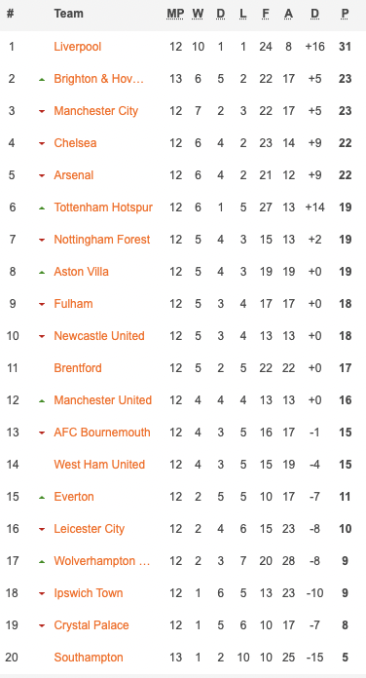Viewport: 366px width, 678px height.
Task: Click Liverpool's 31 points value
Action: click(x=345, y=47)
